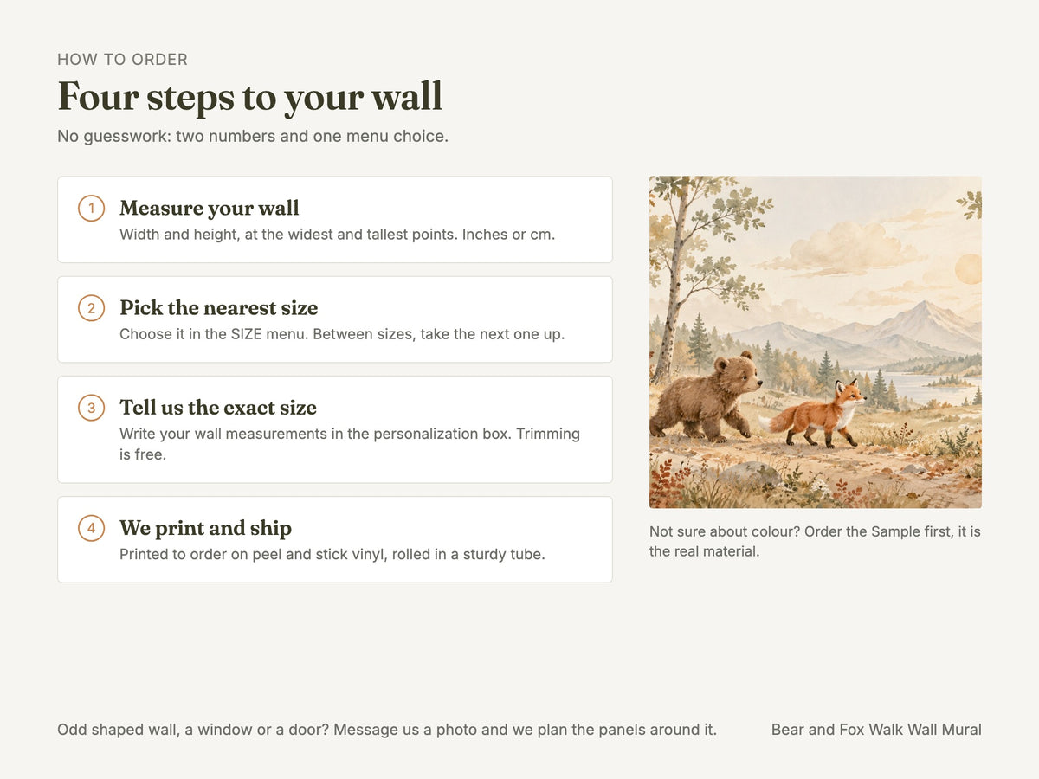
Task: Click the Order the Sample first caption
Action: [x=815, y=541]
